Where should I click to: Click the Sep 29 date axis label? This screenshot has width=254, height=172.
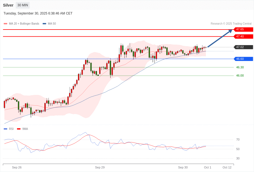[x=100, y=167]
